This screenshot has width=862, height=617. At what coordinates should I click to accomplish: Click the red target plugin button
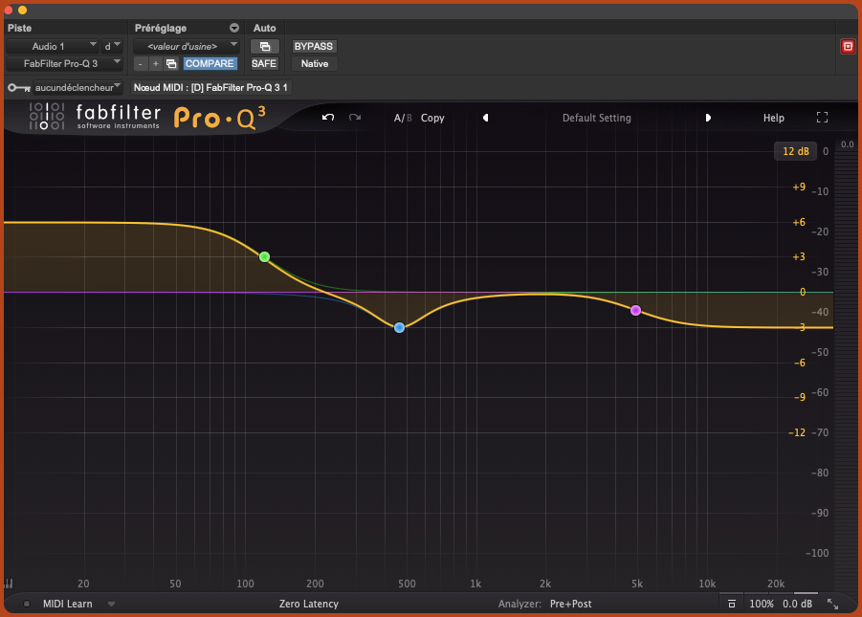click(x=847, y=46)
